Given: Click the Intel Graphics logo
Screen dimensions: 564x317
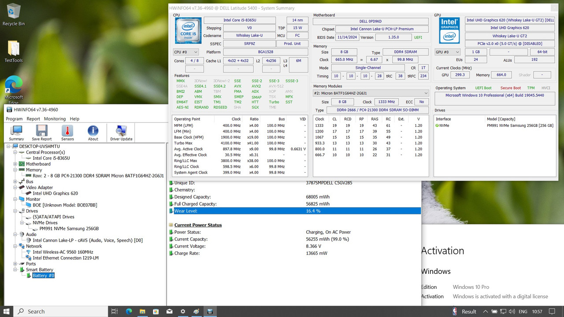Looking at the screenshot, I should pos(449,30).
